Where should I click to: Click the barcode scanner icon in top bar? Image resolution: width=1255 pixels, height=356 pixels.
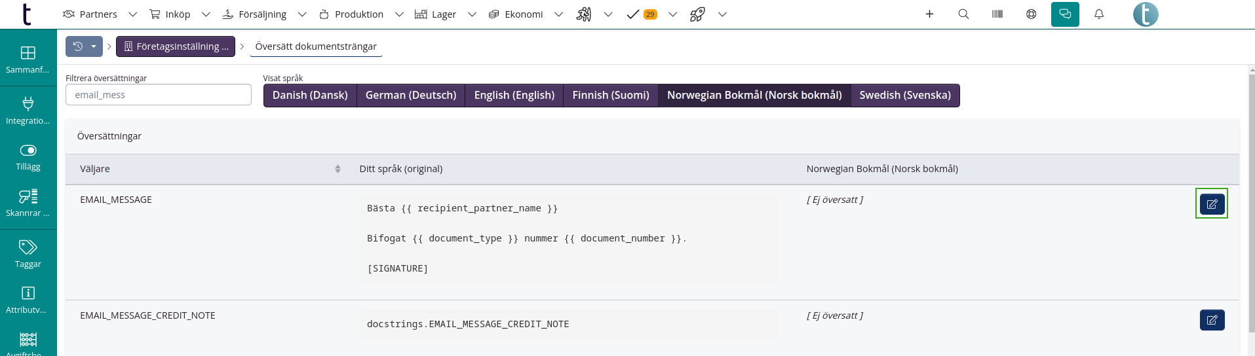pyautogui.click(x=997, y=14)
